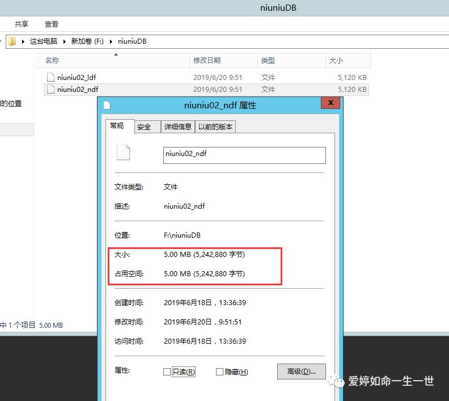Switch to the 安全 tab
The image size is (449, 401).
147,127
